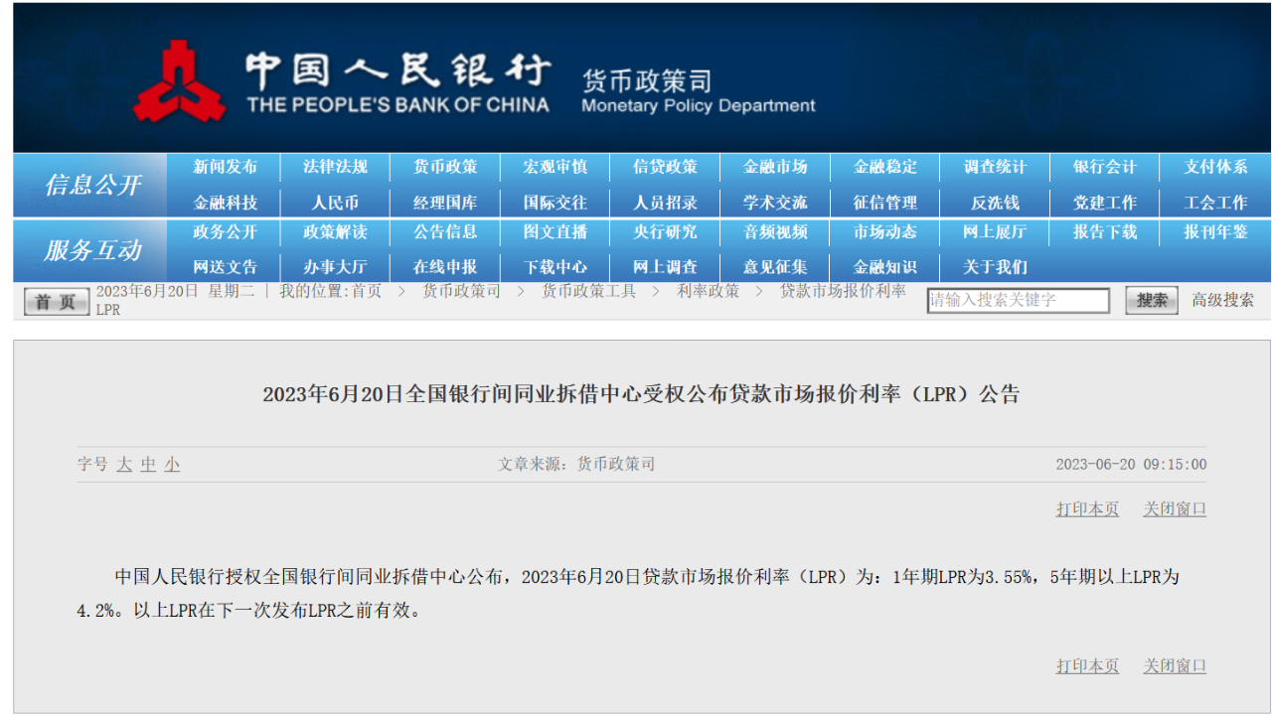1272x716 pixels.
Task: Select the 信贷政策 menu entry
Action: [666, 167]
